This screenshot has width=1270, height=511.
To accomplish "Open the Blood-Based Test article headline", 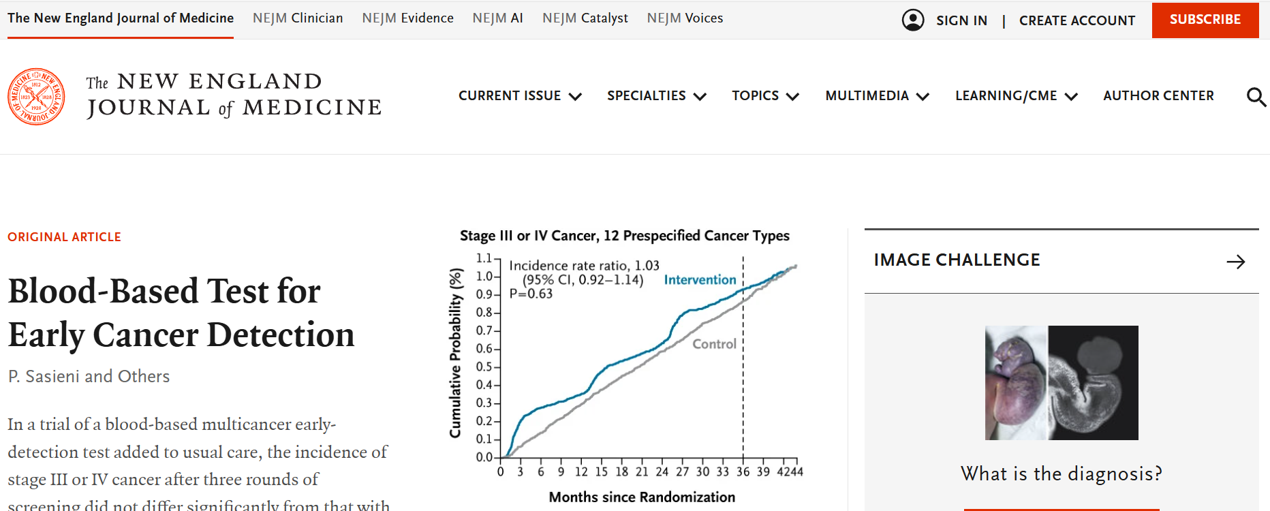I will click(x=181, y=313).
